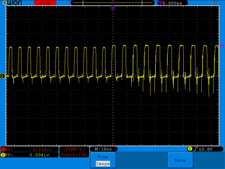Click the M:10us timebase readout
The width and height of the screenshot is (225, 169).
coord(103,149)
